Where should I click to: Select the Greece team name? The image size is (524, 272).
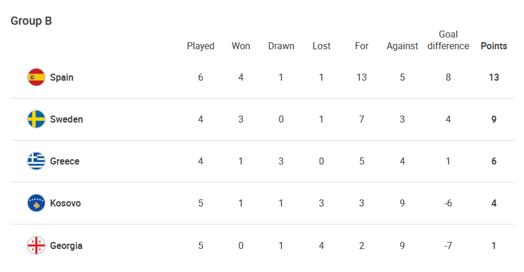coord(65,161)
